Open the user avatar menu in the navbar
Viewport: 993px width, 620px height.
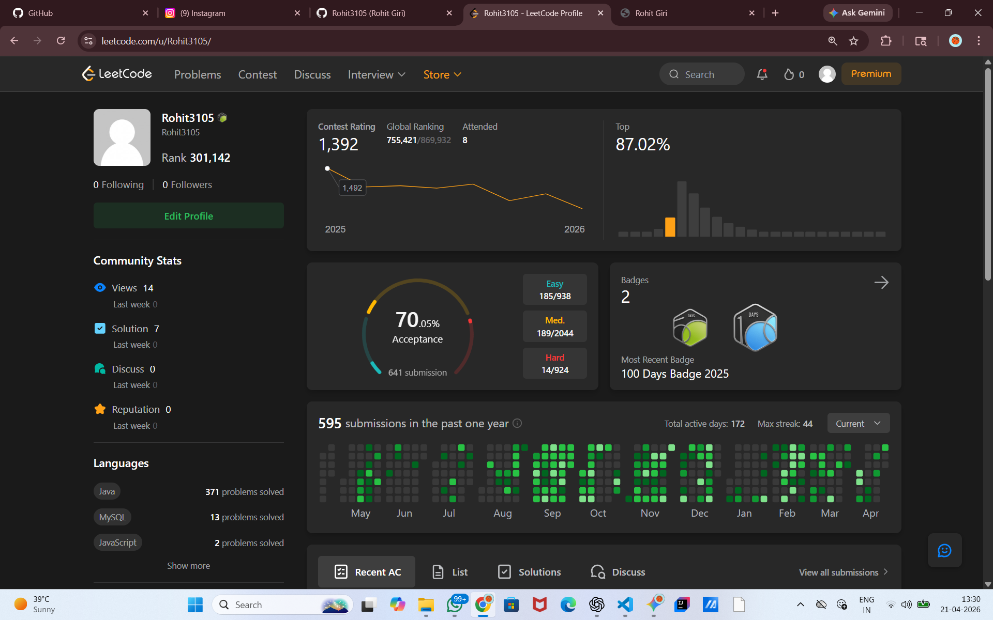click(827, 74)
